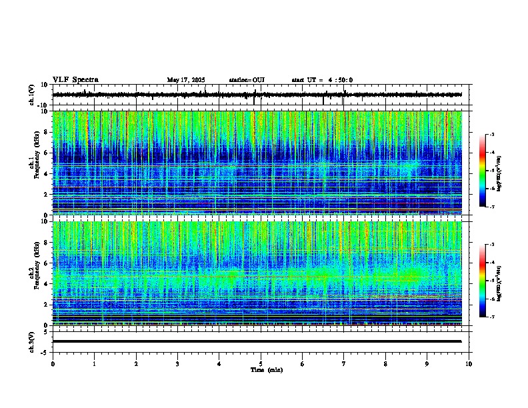Click the log(PSD) label beside ch.2 colorbar
The image size is (528, 408).
499,283
